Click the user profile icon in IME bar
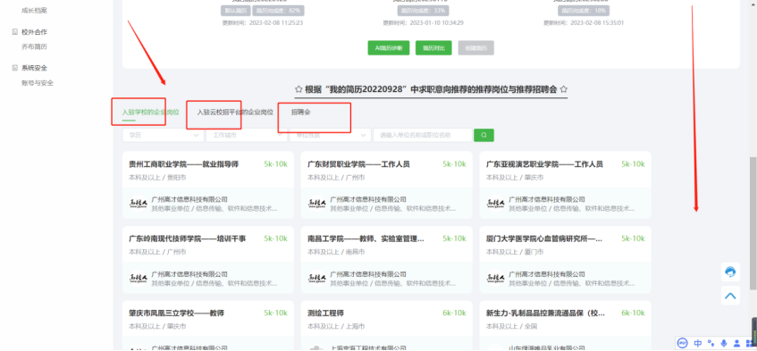 coord(736,343)
